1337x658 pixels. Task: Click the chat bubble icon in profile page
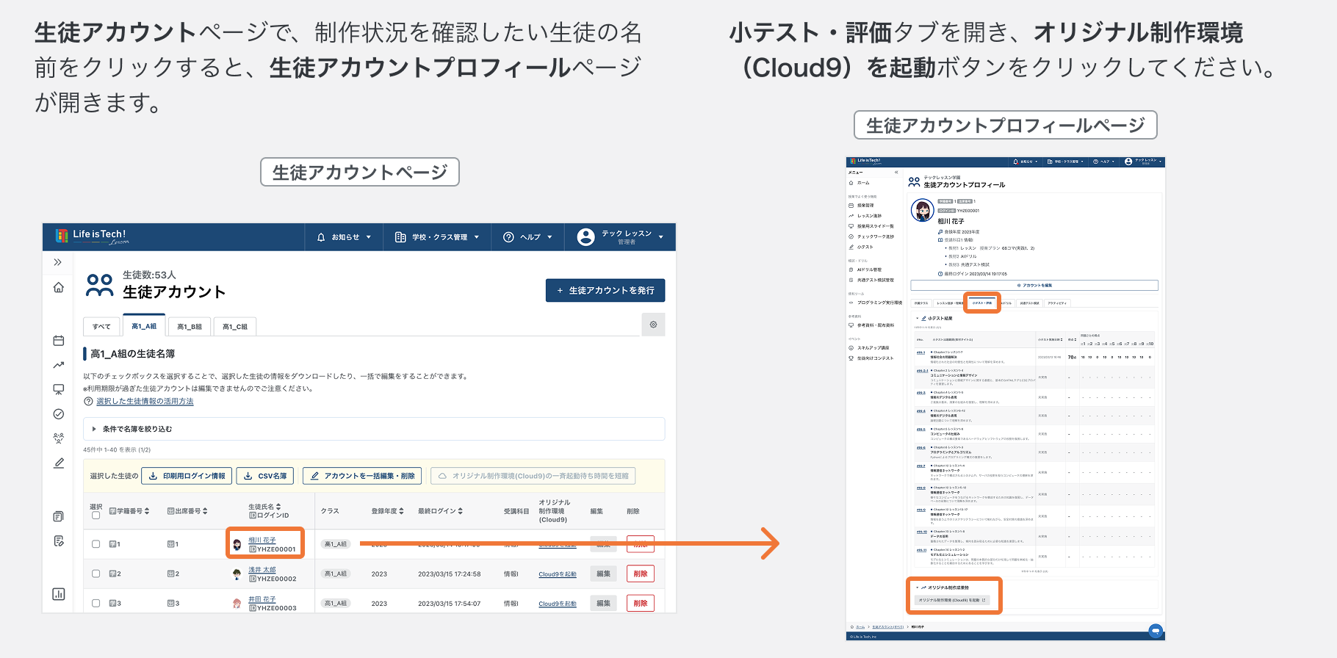coord(1156,630)
